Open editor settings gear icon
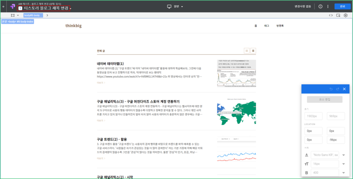 tap(346, 15)
